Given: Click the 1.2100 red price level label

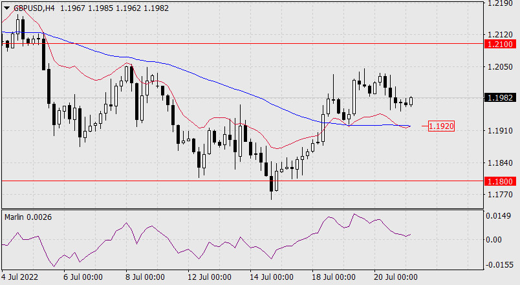Looking at the screenshot, I should pyautogui.click(x=500, y=44).
